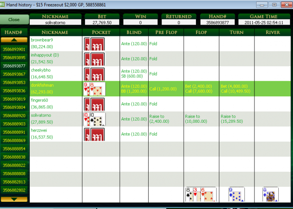Screen dimensions: 293x209
Task: Click the Returned field showing 0
Action: pyautogui.click(x=179, y=23)
